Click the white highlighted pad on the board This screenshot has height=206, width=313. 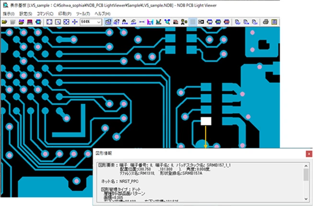pos(206,121)
